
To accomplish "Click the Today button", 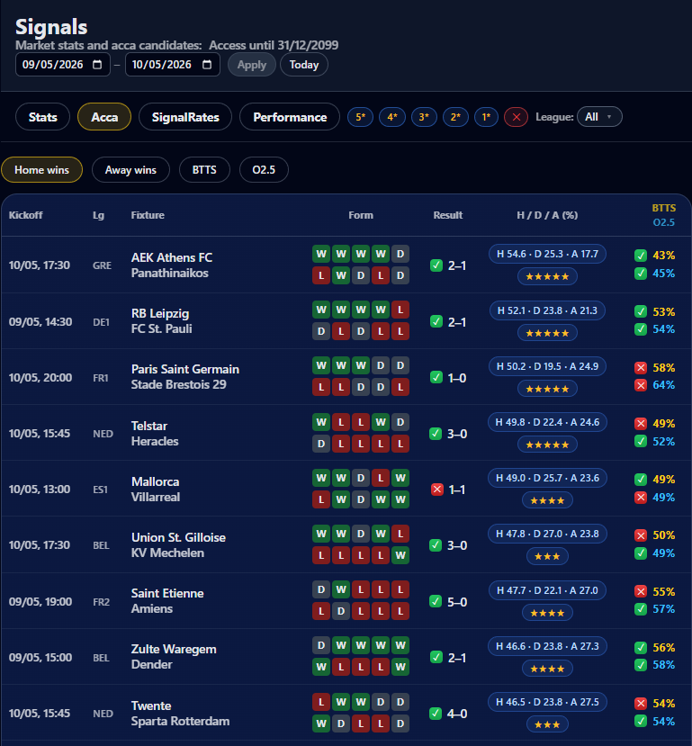I will [304, 65].
